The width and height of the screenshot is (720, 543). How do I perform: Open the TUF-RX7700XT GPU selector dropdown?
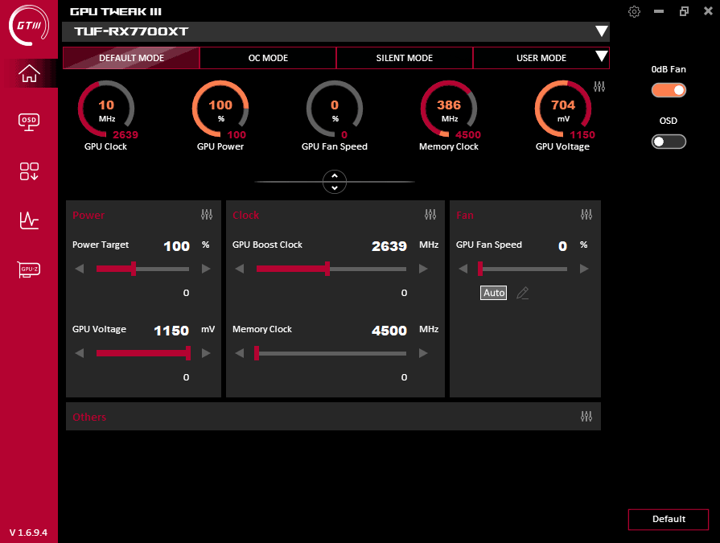[602, 31]
